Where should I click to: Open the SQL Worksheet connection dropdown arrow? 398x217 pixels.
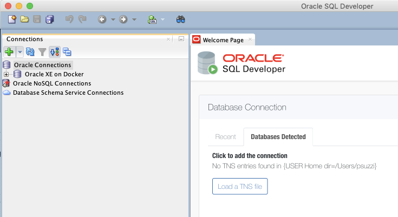coord(162,19)
